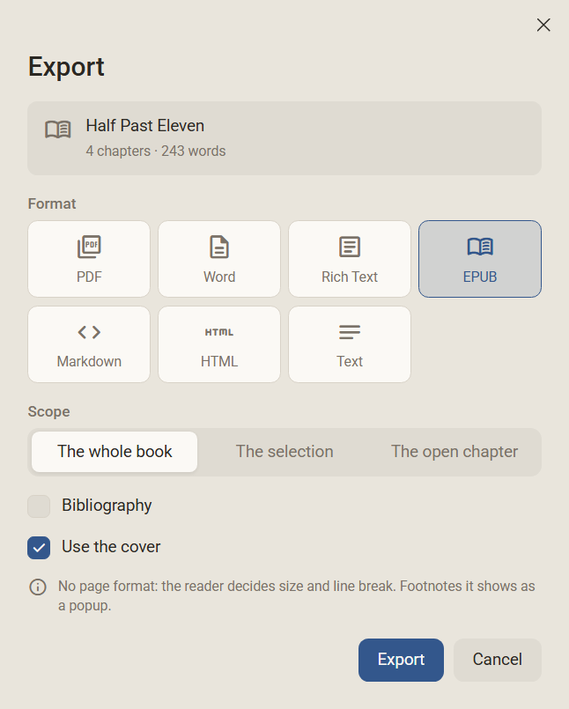Click the blue Export button
This screenshot has width=569, height=709.
(401, 660)
